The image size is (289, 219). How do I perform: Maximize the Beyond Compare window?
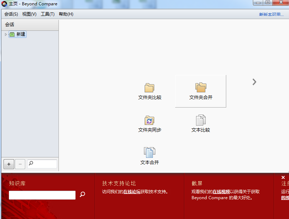[x=268, y=2]
